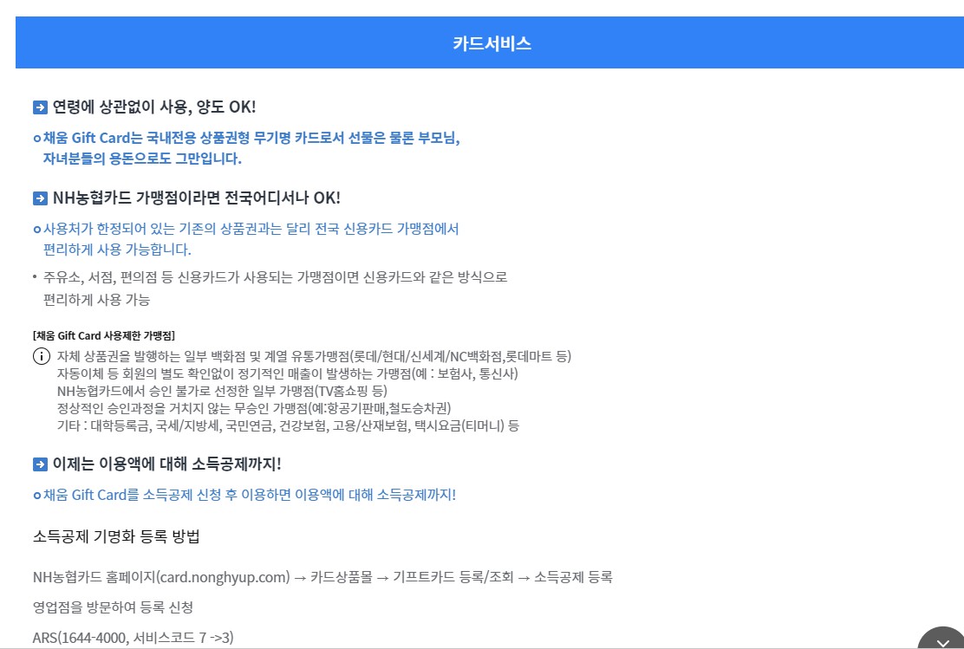
Task: Click the scroll-down chevron button at bottom corner
Action: pos(942,639)
